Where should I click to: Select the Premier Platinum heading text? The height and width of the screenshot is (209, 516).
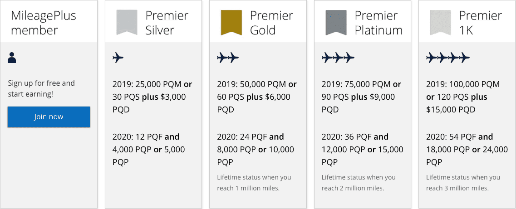378,23
